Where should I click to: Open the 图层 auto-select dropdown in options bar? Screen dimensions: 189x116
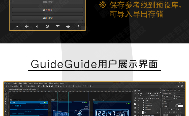[22, 86]
